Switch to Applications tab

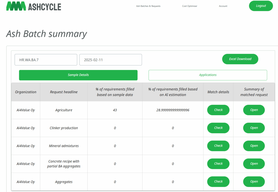[x=208, y=75]
